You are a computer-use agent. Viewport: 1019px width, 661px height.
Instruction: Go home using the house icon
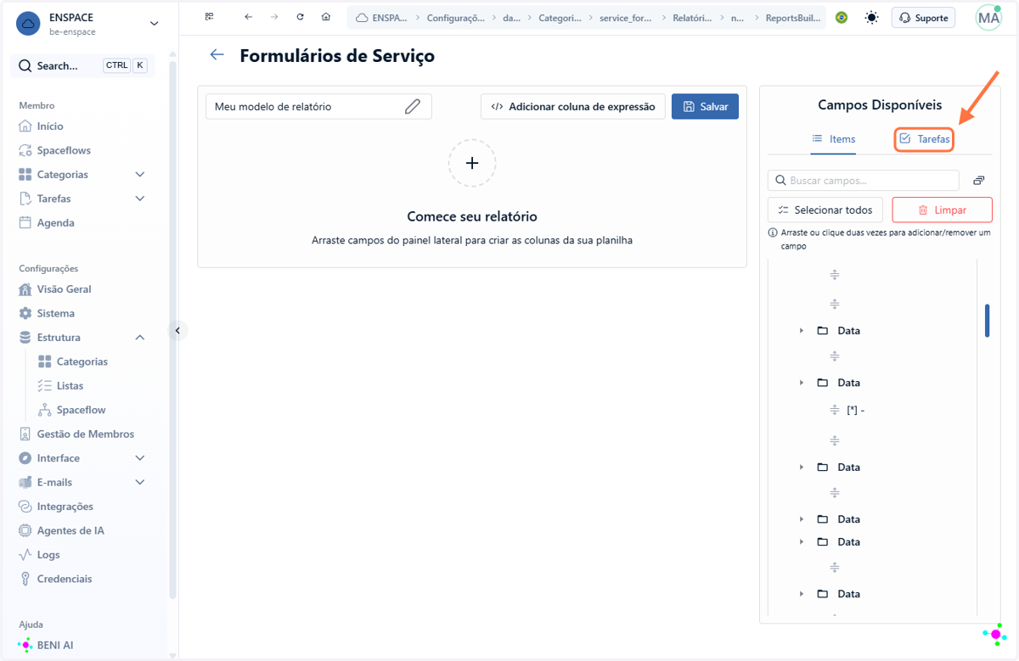click(x=326, y=17)
